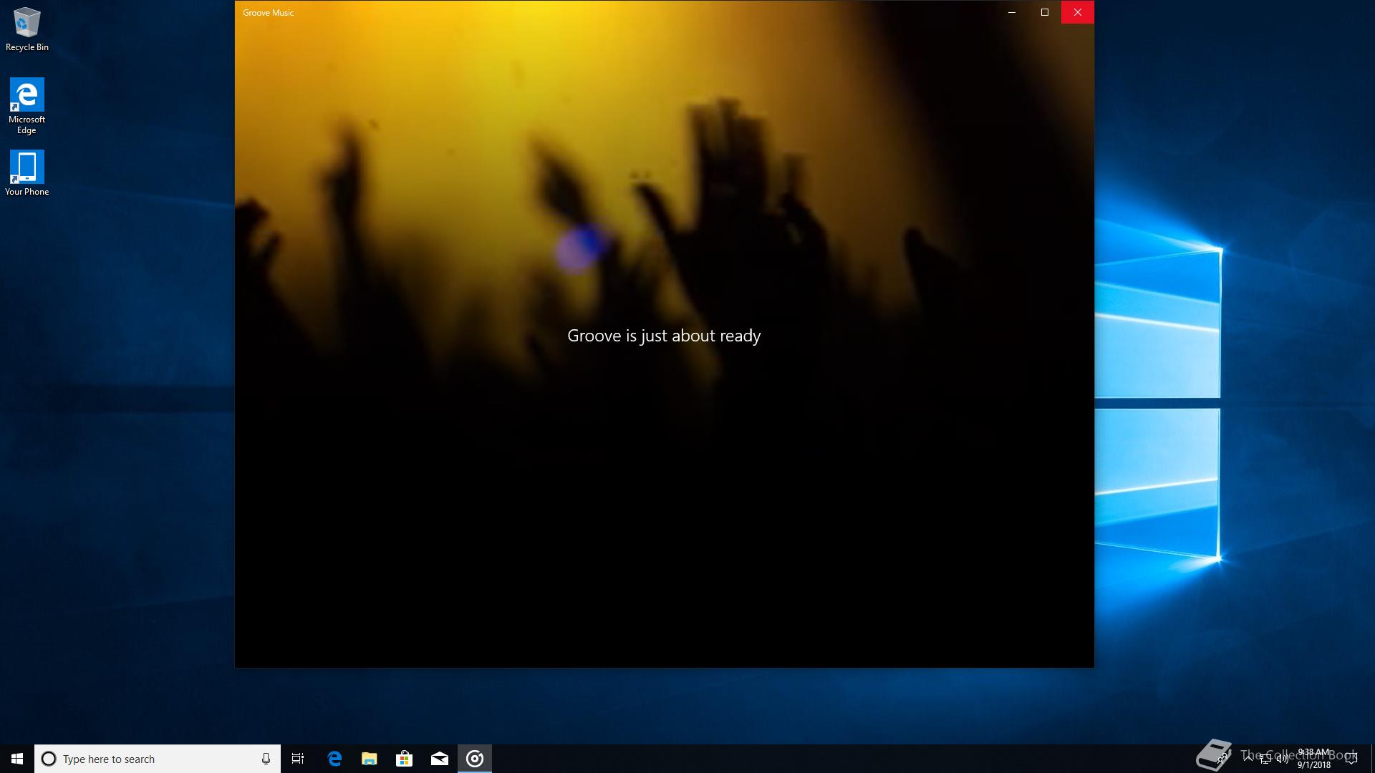The width and height of the screenshot is (1375, 773).
Task: Open the network status tray icon
Action: click(x=1265, y=759)
